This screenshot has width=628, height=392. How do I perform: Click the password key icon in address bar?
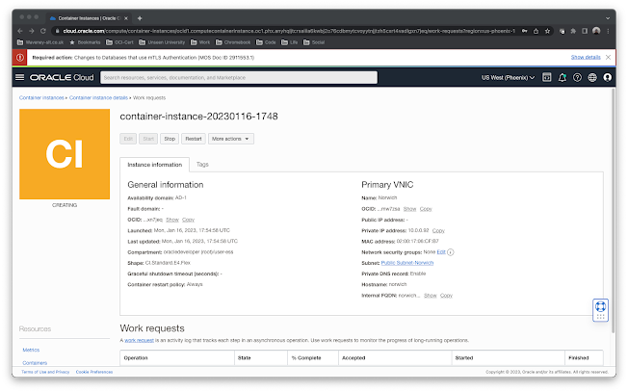coord(524,31)
